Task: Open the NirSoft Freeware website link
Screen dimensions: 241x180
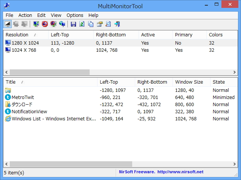Action: click(x=161, y=172)
